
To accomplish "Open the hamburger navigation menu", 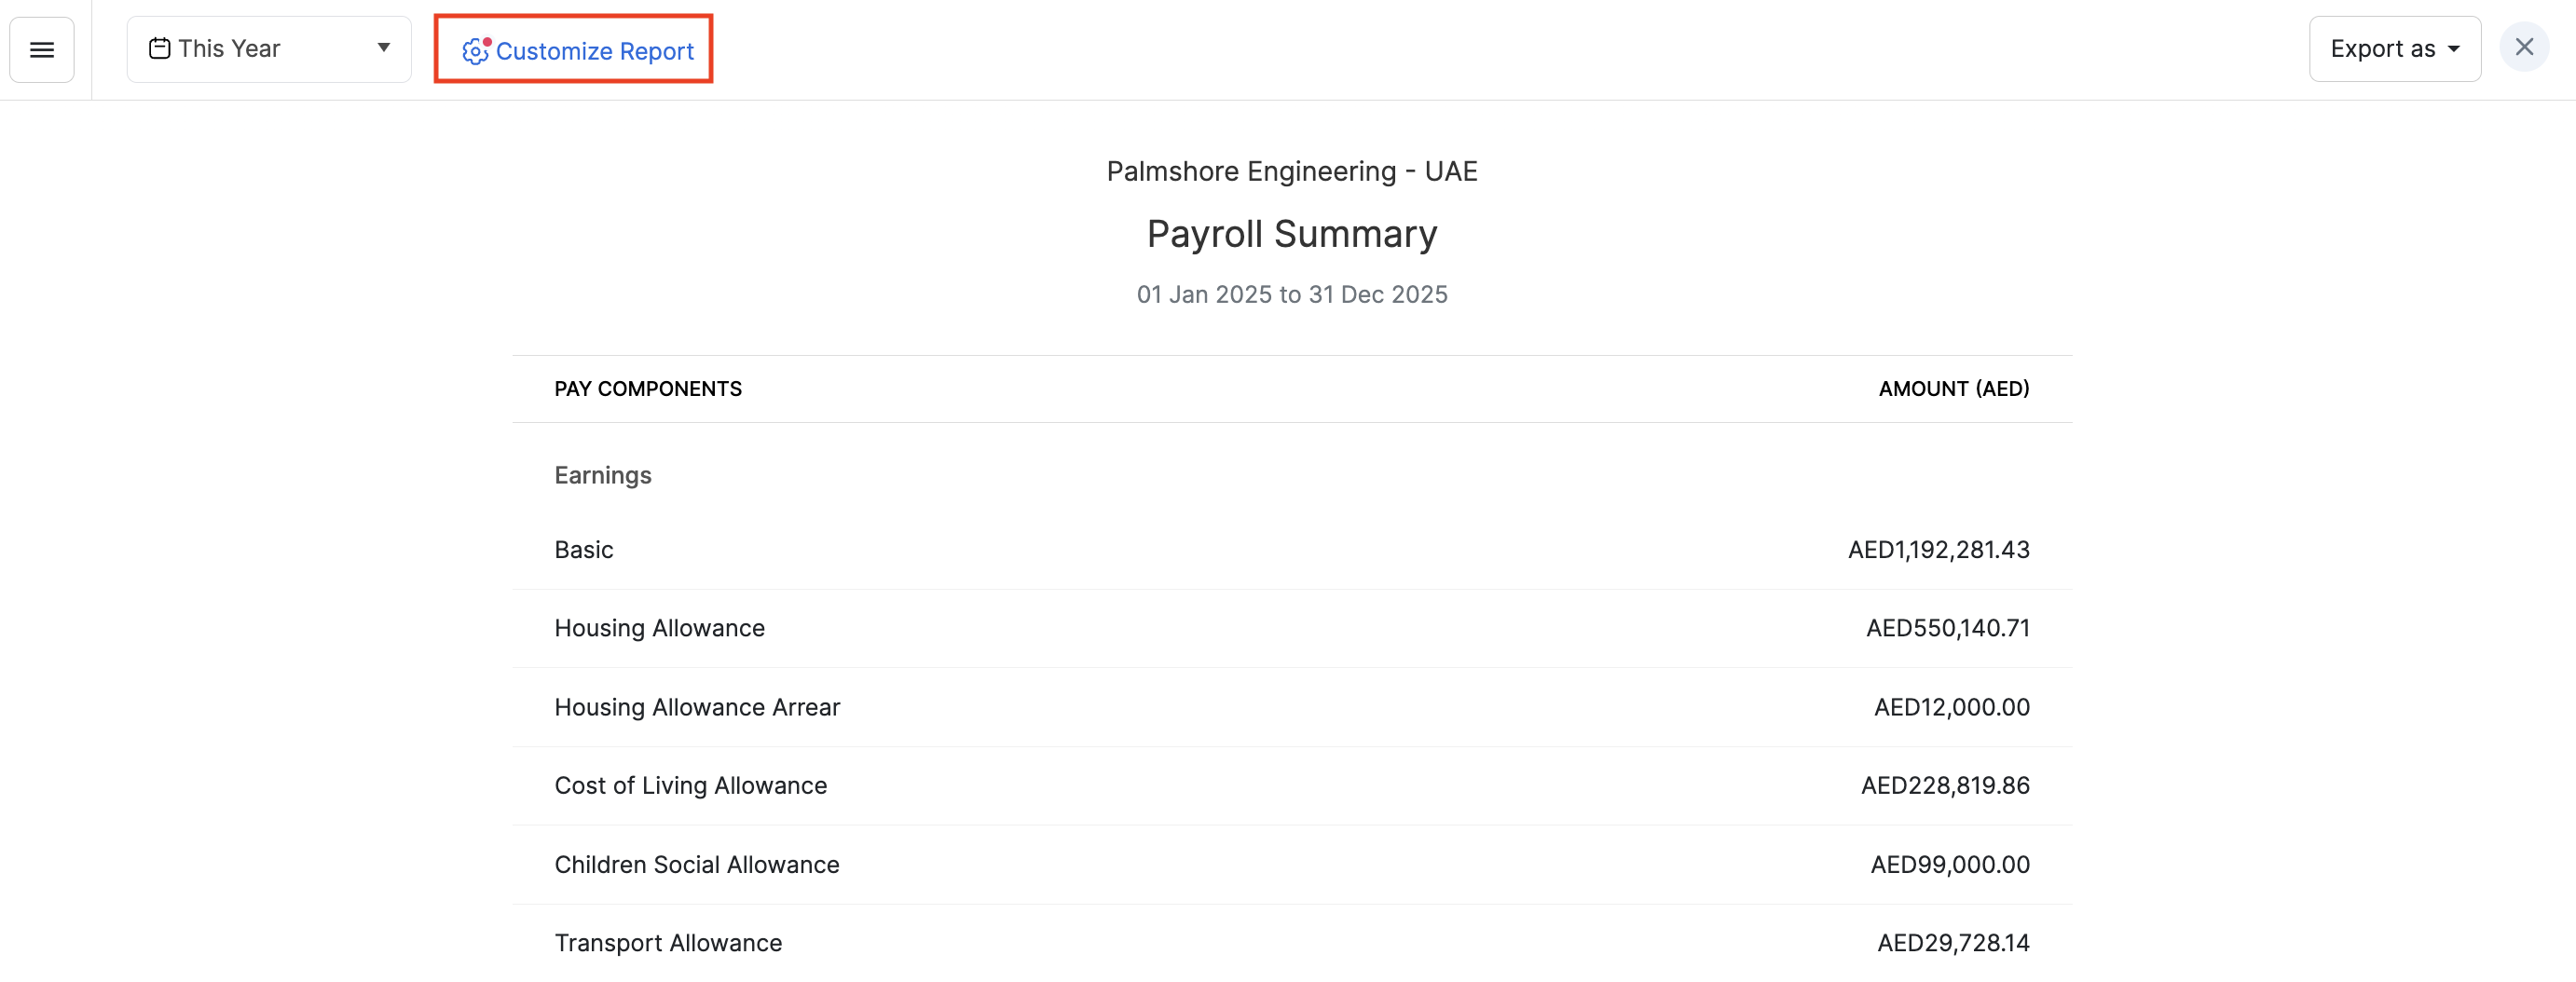I will [42, 48].
